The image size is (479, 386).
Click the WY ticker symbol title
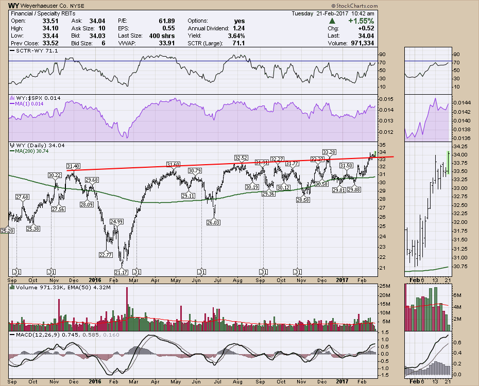tap(13, 6)
